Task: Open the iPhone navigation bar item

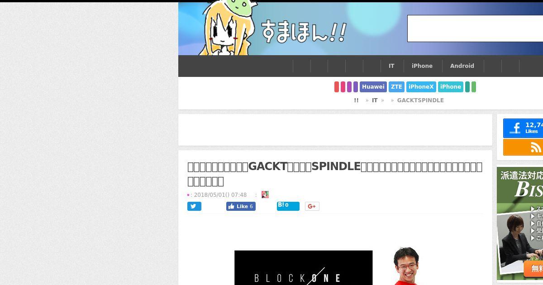Action: click(x=422, y=66)
